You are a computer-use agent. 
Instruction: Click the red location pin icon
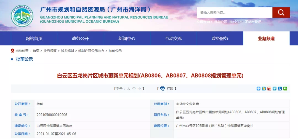[12, 51]
